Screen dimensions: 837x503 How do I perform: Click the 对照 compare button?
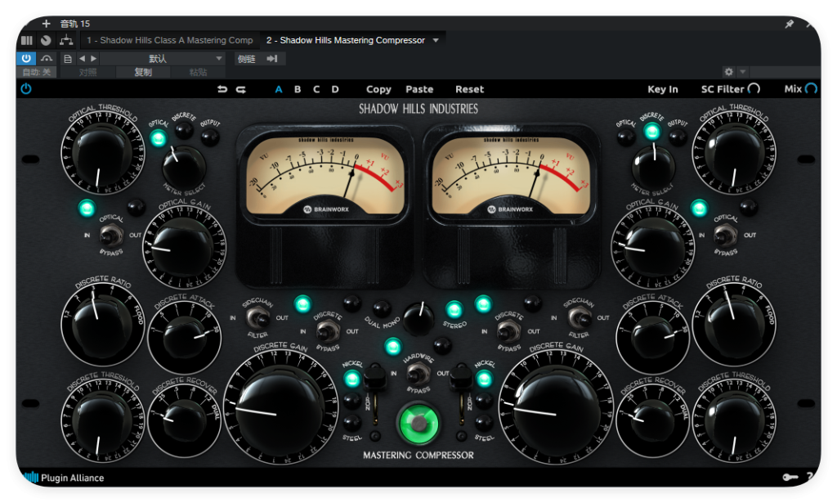pos(88,72)
